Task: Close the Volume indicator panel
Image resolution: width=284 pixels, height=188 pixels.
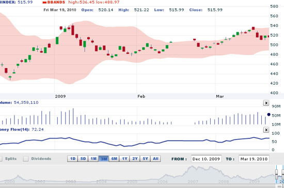Action: tap(266, 103)
